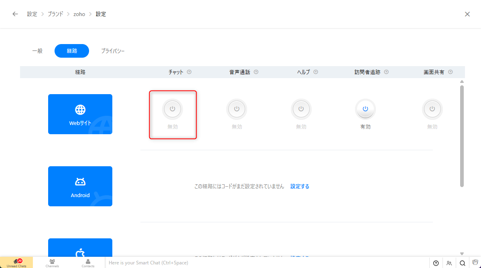Click the vertical scrollbar down arrow
Screen dimensions: 481x268
point(462,253)
